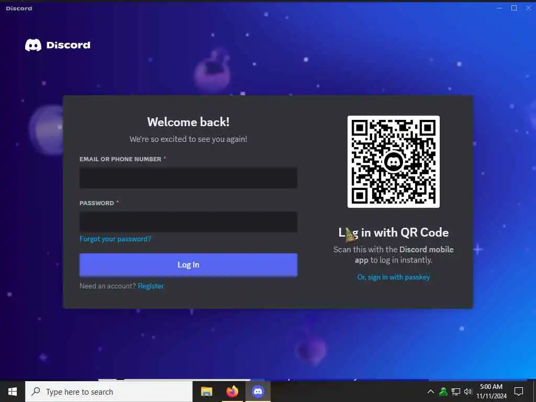This screenshot has width=536, height=402.
Task: Click the Windows Start button
Action: click(13, 392)
